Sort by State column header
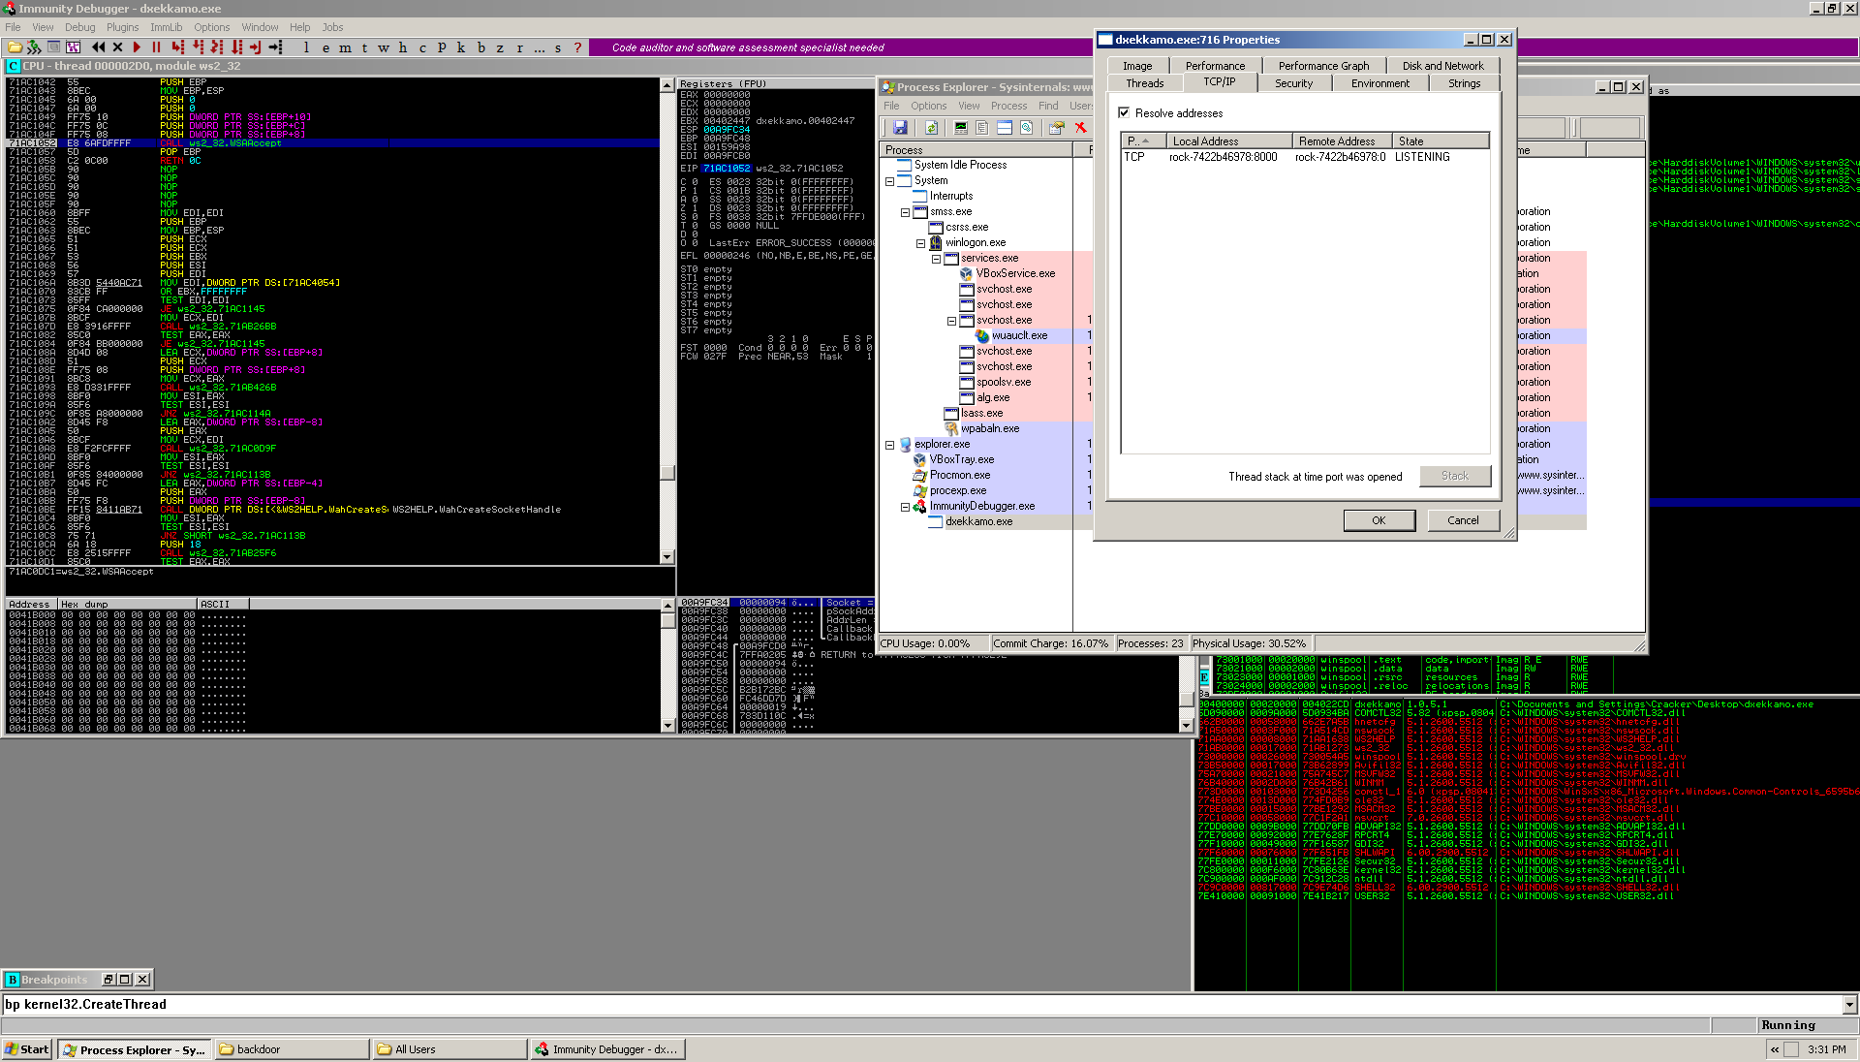Viewport: 1860px width, 1062px height. coord(1441,141)
